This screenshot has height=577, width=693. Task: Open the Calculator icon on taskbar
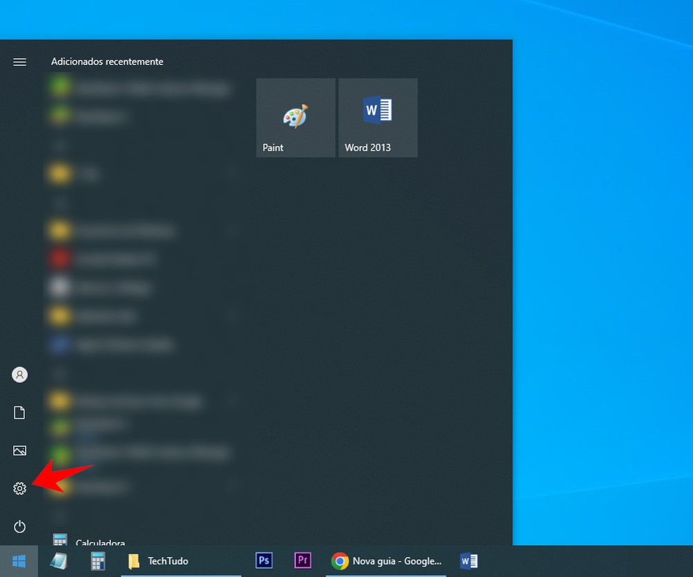click(98, 561)
